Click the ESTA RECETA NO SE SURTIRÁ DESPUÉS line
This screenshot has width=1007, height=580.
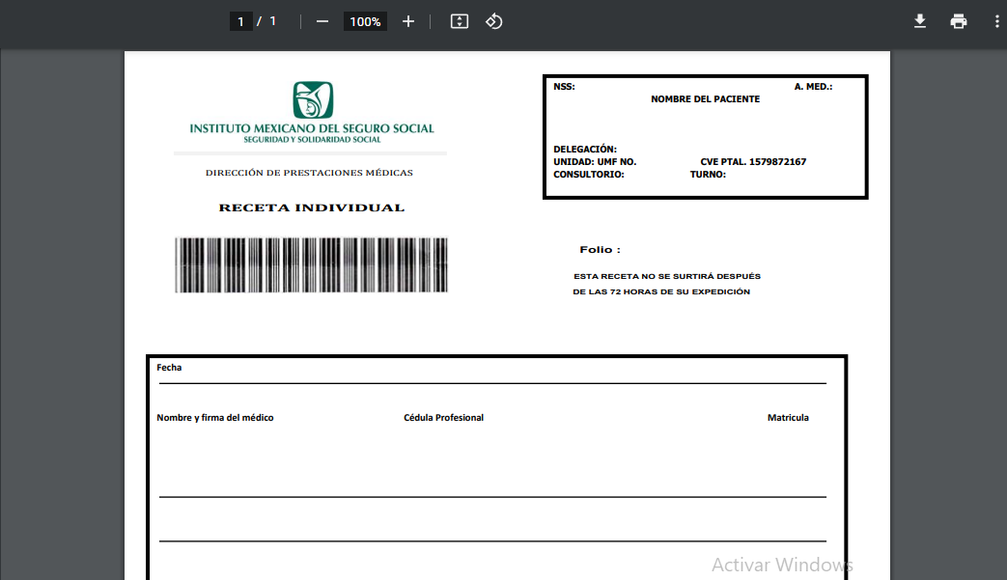(x=666, y=277)
